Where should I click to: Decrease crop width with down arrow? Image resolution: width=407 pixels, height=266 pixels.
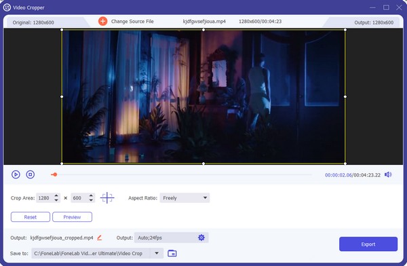click(x=56, y=200)
